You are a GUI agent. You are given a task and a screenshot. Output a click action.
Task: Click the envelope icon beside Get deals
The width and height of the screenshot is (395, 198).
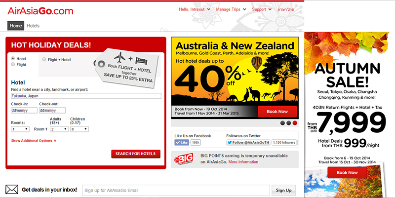pyautogui.click(x=12, y=190)
